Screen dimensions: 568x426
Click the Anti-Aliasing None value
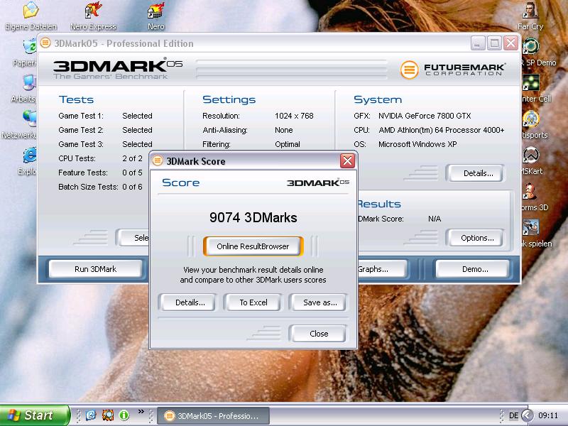(283, 130)
